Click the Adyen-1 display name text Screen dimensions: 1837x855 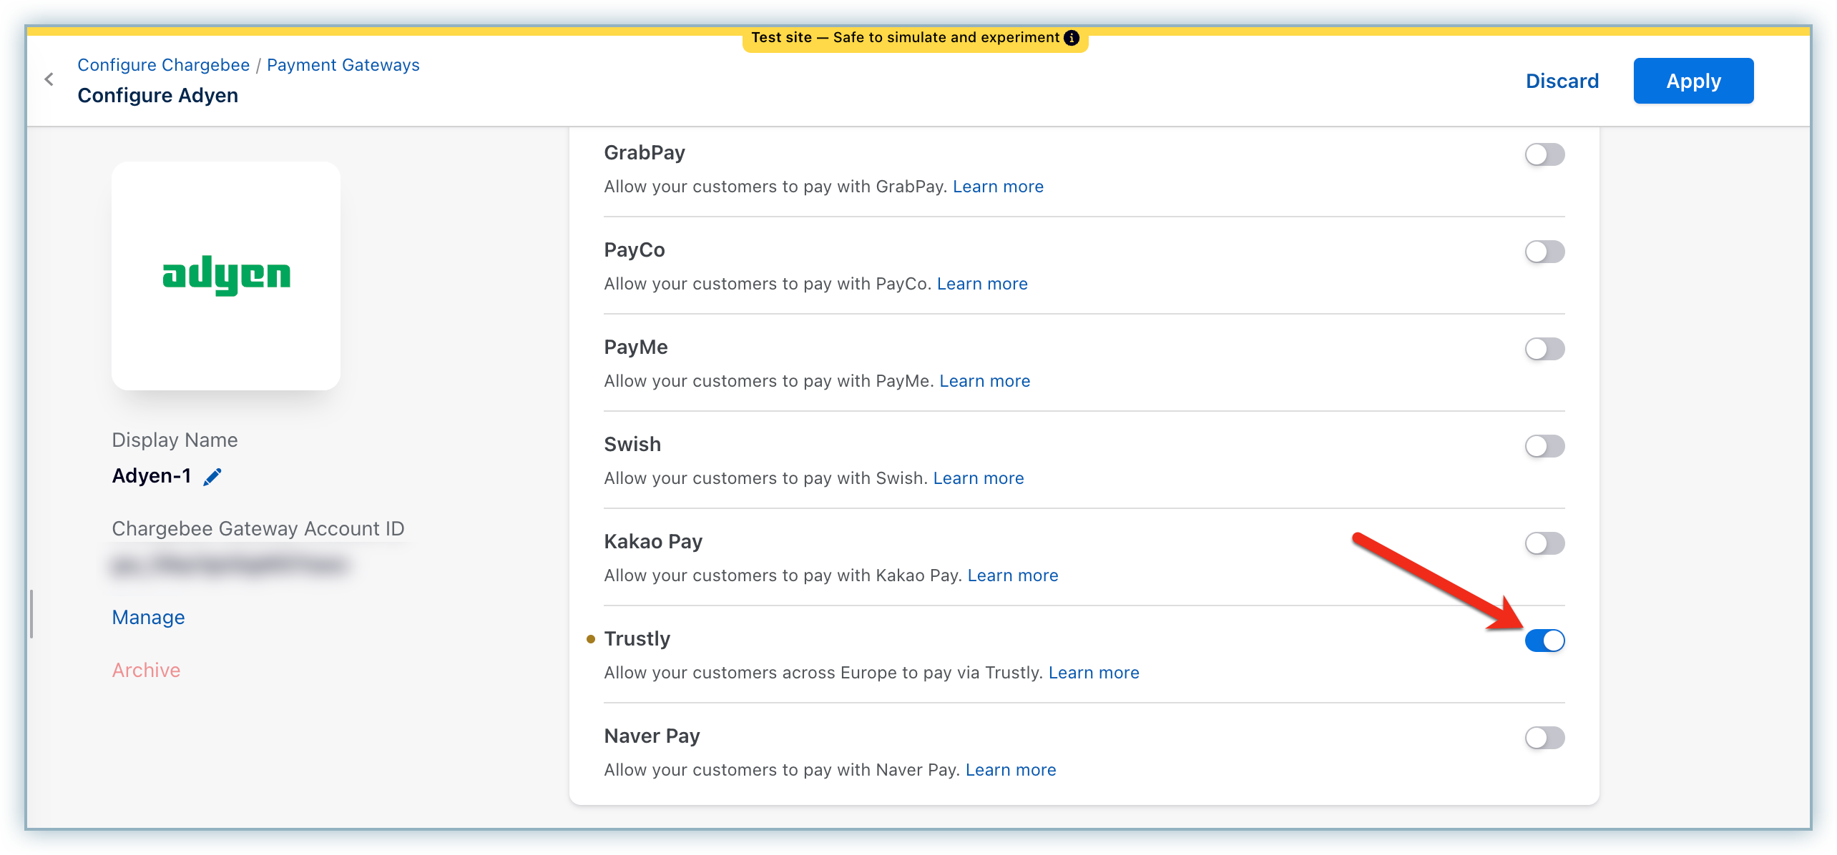[152, 476]
